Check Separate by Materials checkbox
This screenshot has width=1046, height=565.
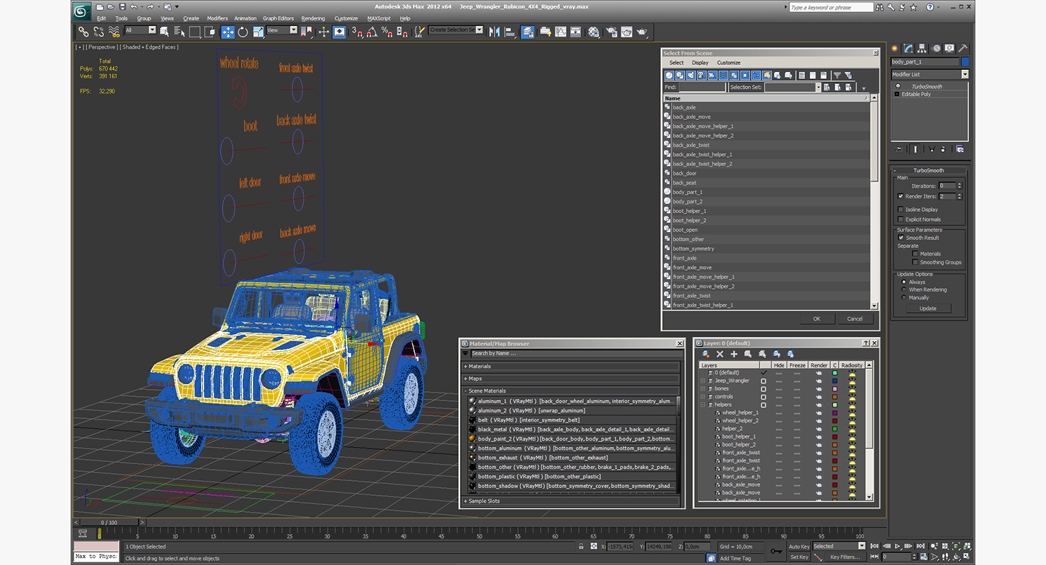pyautogui.click(x=915, y=254)
